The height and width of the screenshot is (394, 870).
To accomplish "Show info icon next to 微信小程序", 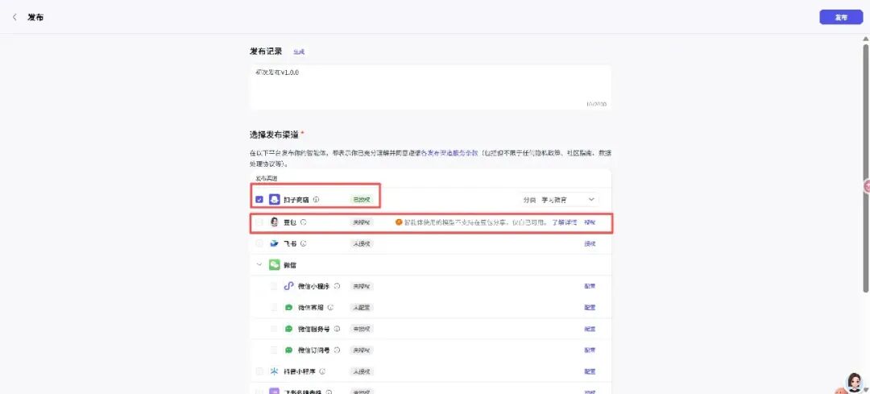I will (x=337, y=286).
